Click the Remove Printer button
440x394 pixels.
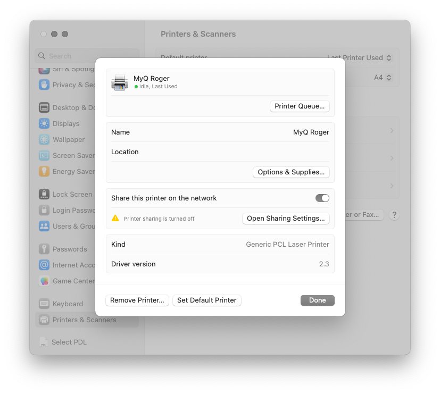click(137, 300)
